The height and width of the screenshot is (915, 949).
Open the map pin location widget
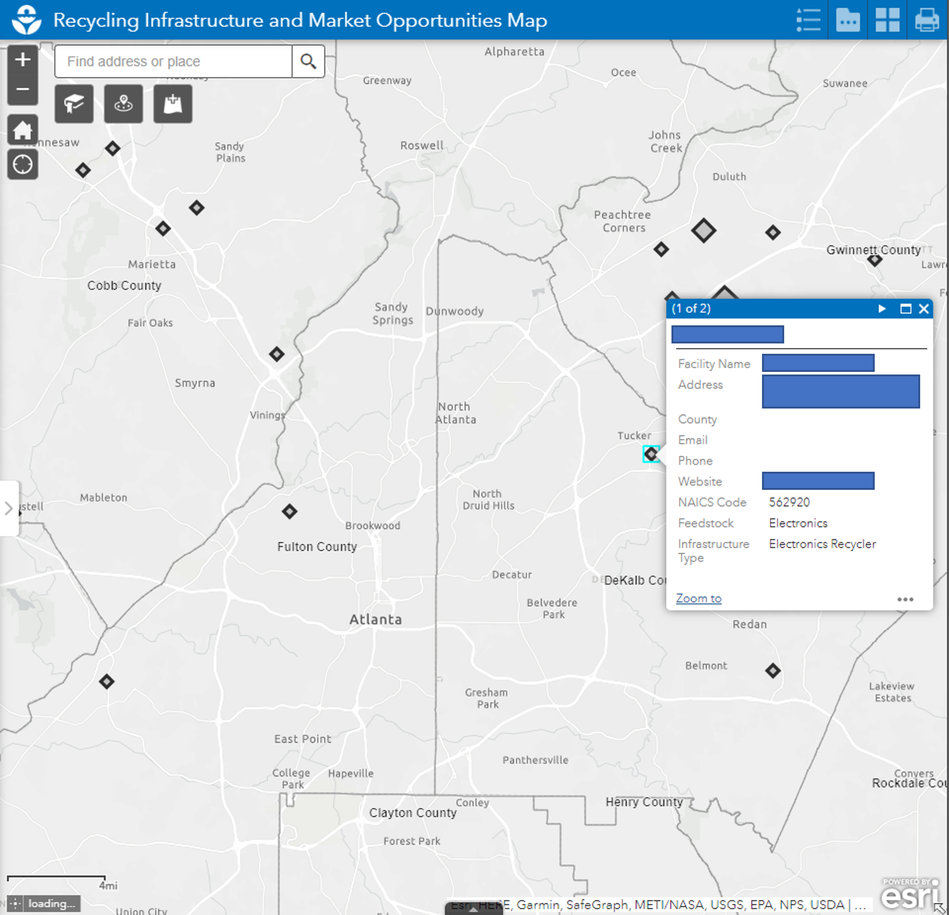pos(123,104)
